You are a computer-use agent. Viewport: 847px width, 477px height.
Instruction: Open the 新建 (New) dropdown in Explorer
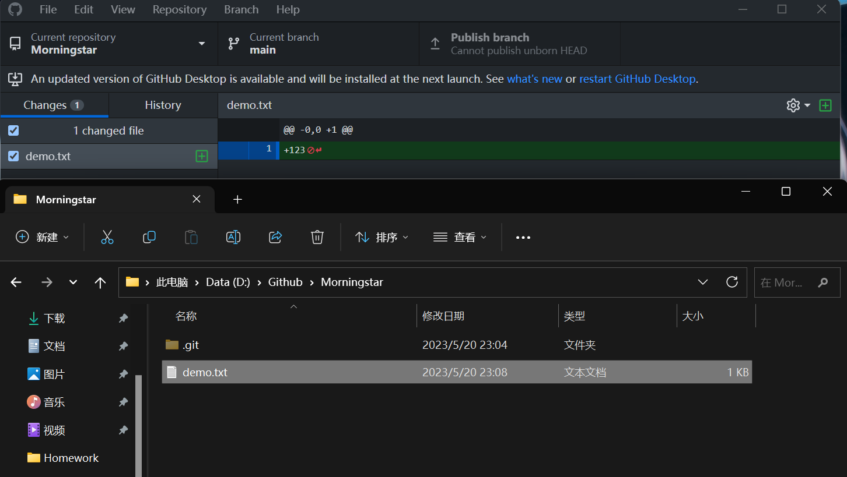(x=43, y=237)
